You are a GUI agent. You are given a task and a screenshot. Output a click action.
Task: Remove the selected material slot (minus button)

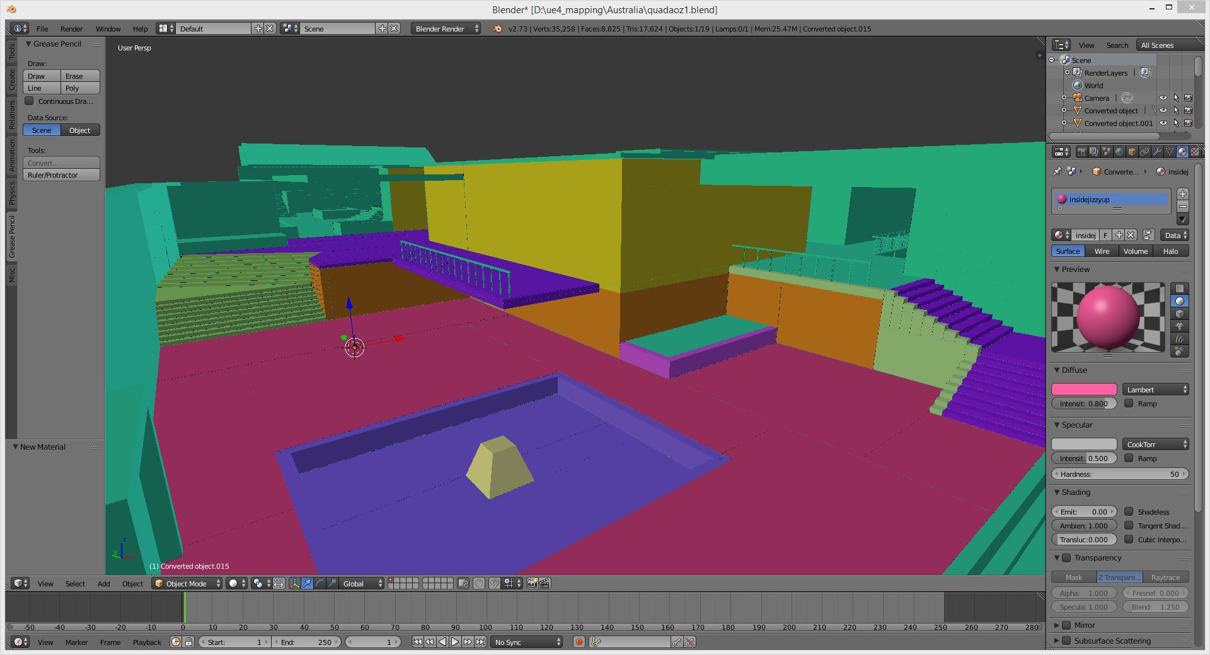pos(1183,207)
